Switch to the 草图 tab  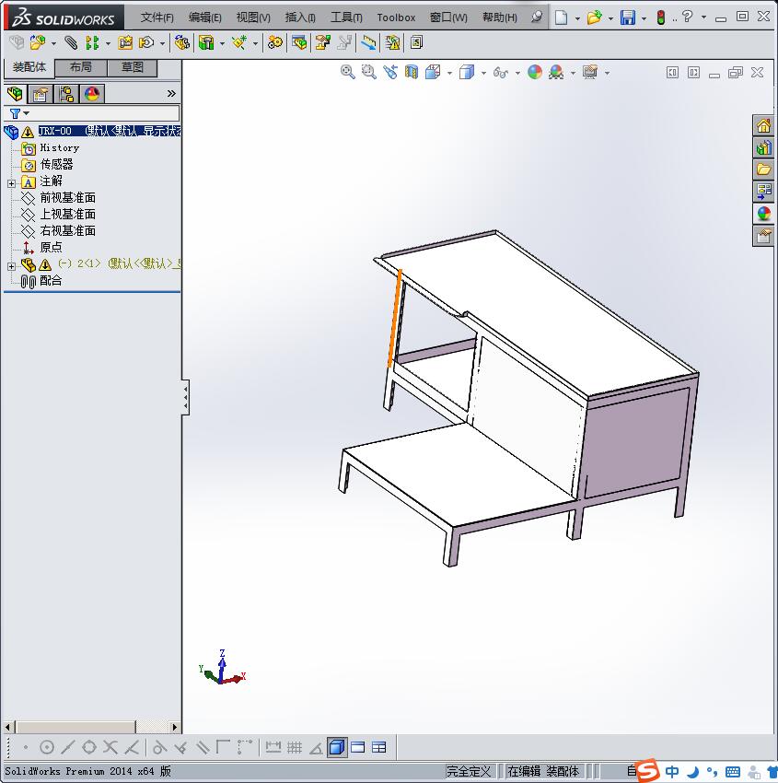[x=133, y=67]
